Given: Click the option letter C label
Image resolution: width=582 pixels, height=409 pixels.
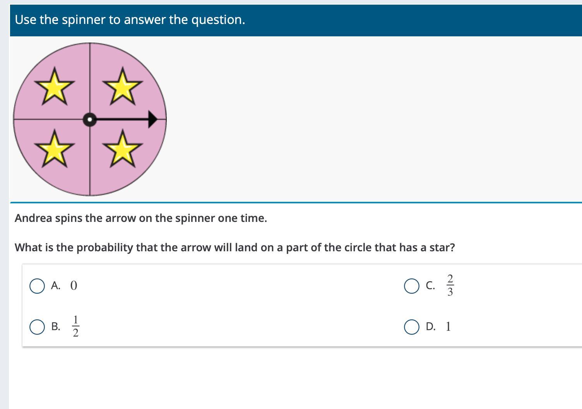Looking at the screenshot, I should pyautogui.click(x=430, y=286).
